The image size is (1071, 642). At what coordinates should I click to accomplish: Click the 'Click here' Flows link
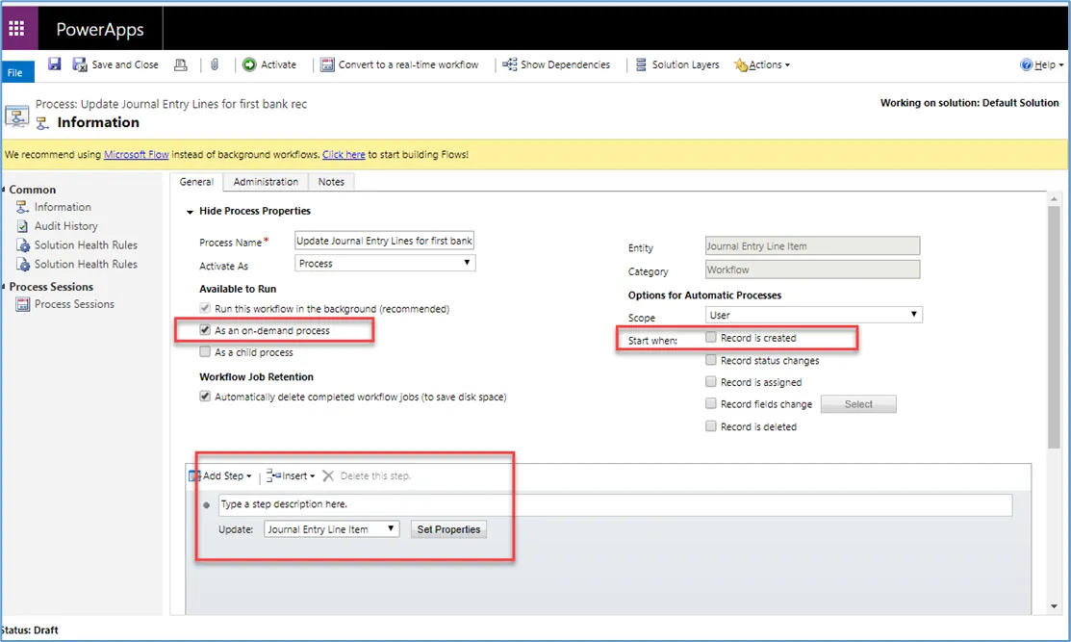pos(344,154)
